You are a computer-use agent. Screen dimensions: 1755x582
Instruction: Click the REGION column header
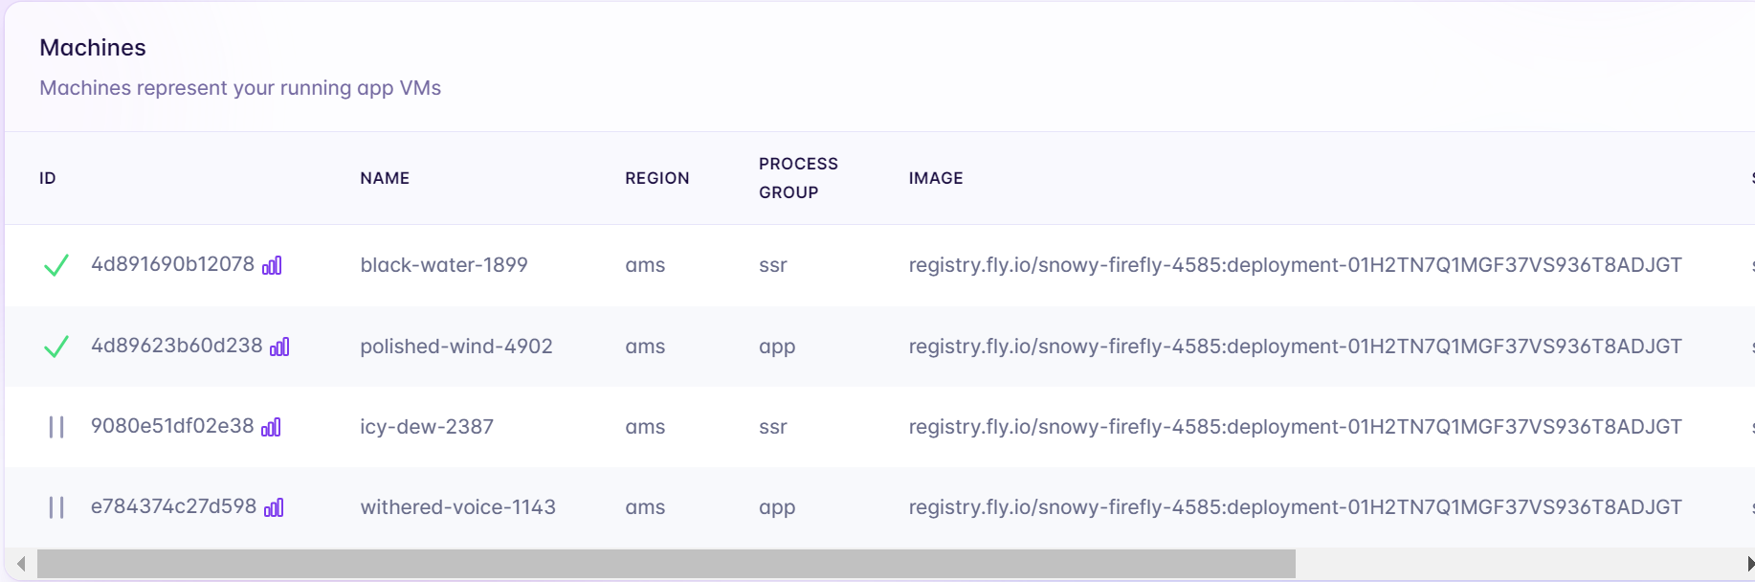(x=656, y=178)
